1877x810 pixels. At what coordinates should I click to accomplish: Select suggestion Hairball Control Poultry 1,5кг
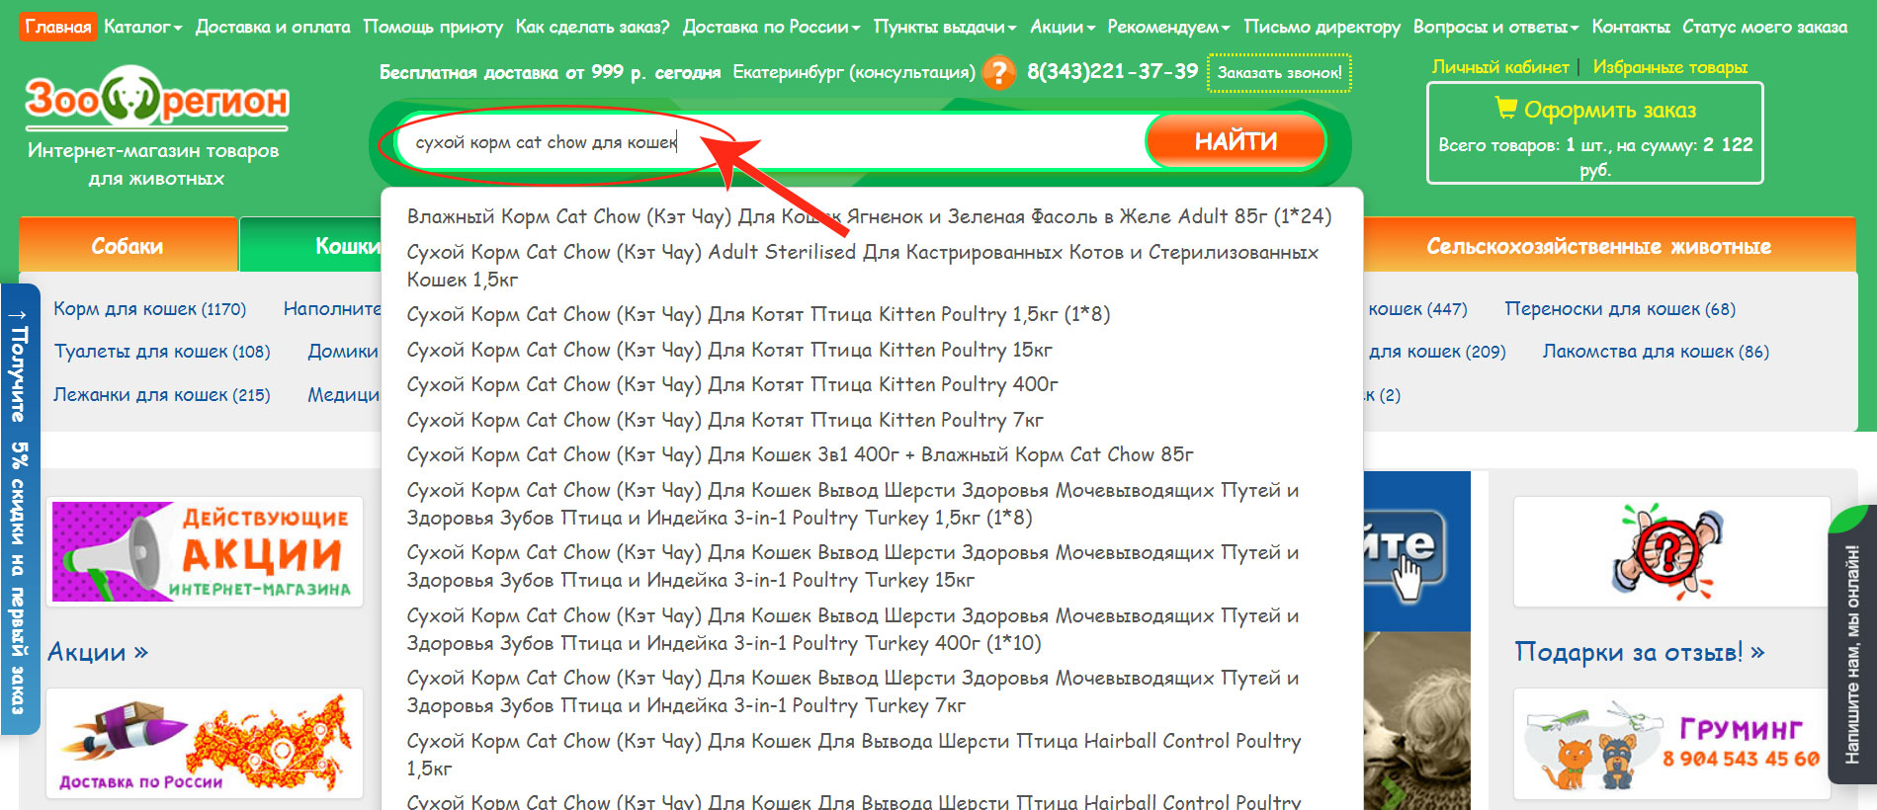point(854,755)
